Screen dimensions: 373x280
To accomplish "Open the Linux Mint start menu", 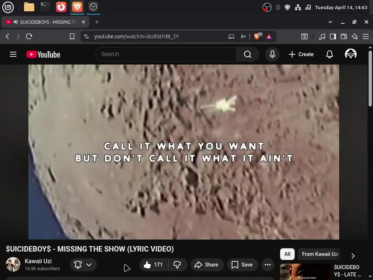I will (8, 7).
